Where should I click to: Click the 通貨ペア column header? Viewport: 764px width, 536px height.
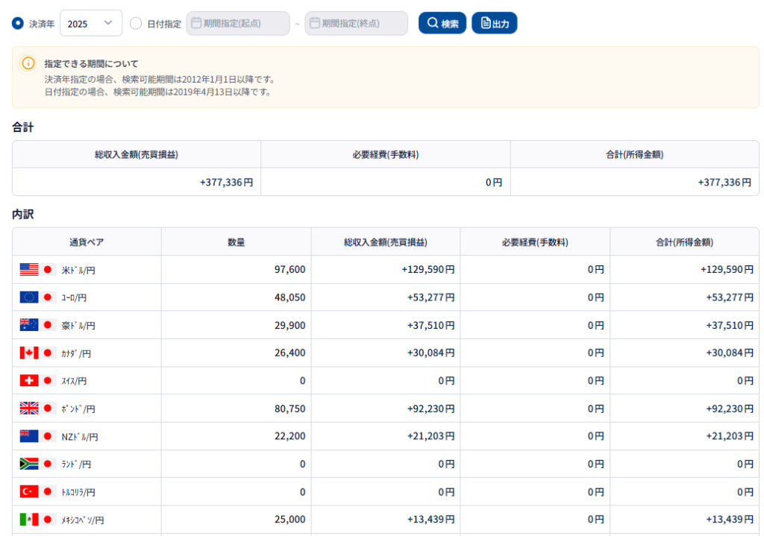coord(87,242)
